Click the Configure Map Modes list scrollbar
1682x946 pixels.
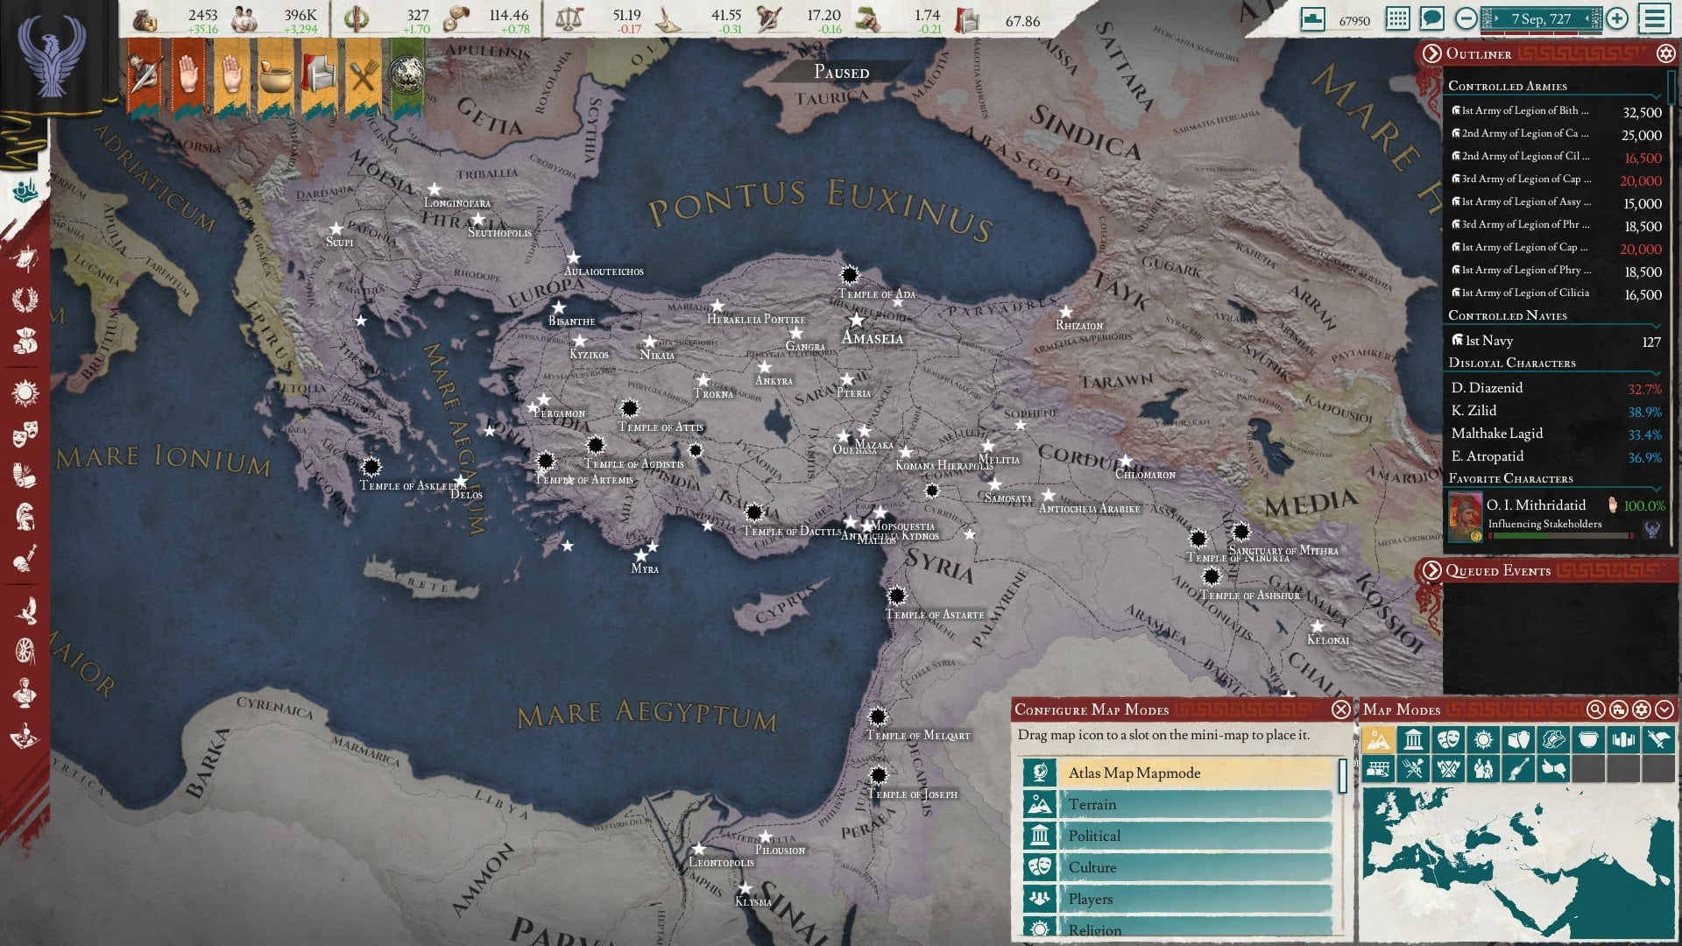(x=1342, y=777)
